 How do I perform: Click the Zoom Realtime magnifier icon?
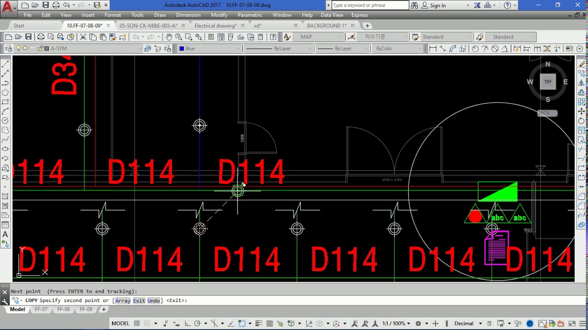pos(179,37)
